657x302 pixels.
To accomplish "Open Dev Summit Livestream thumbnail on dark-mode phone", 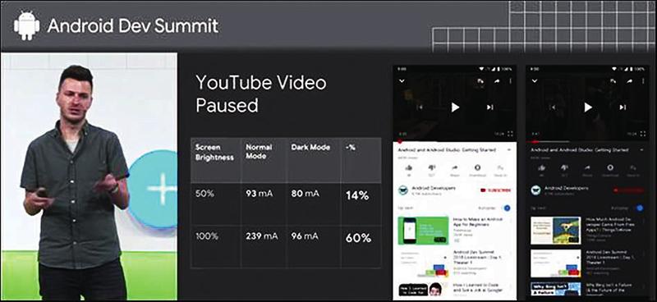I will (556, 263).
